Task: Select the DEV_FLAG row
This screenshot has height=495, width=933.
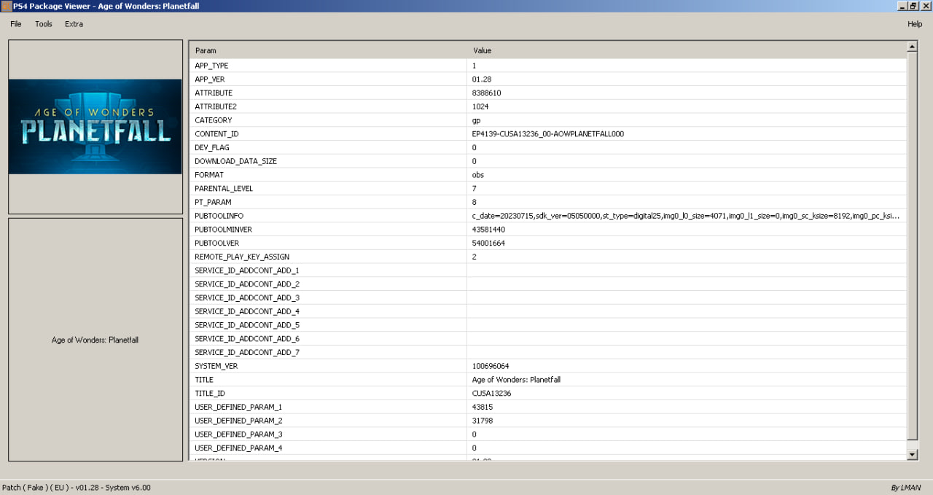Action: pos(548,147)
